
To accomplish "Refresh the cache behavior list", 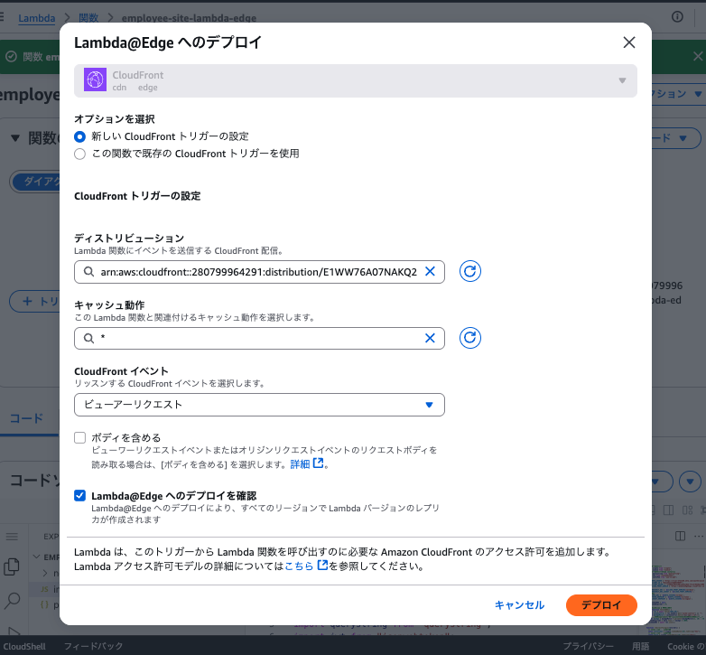I will (x=470, y=338).
